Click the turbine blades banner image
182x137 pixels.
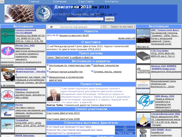click(x=19, y=14)
